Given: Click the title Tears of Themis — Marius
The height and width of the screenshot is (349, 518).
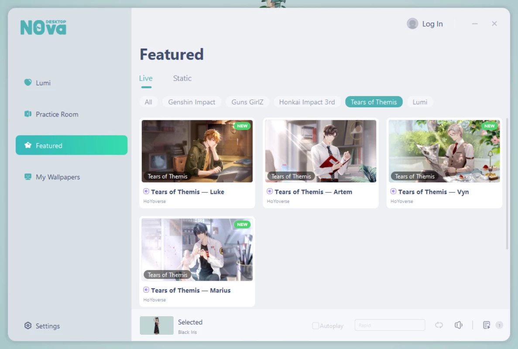Looking at the screenshot, I should [191, 290].
